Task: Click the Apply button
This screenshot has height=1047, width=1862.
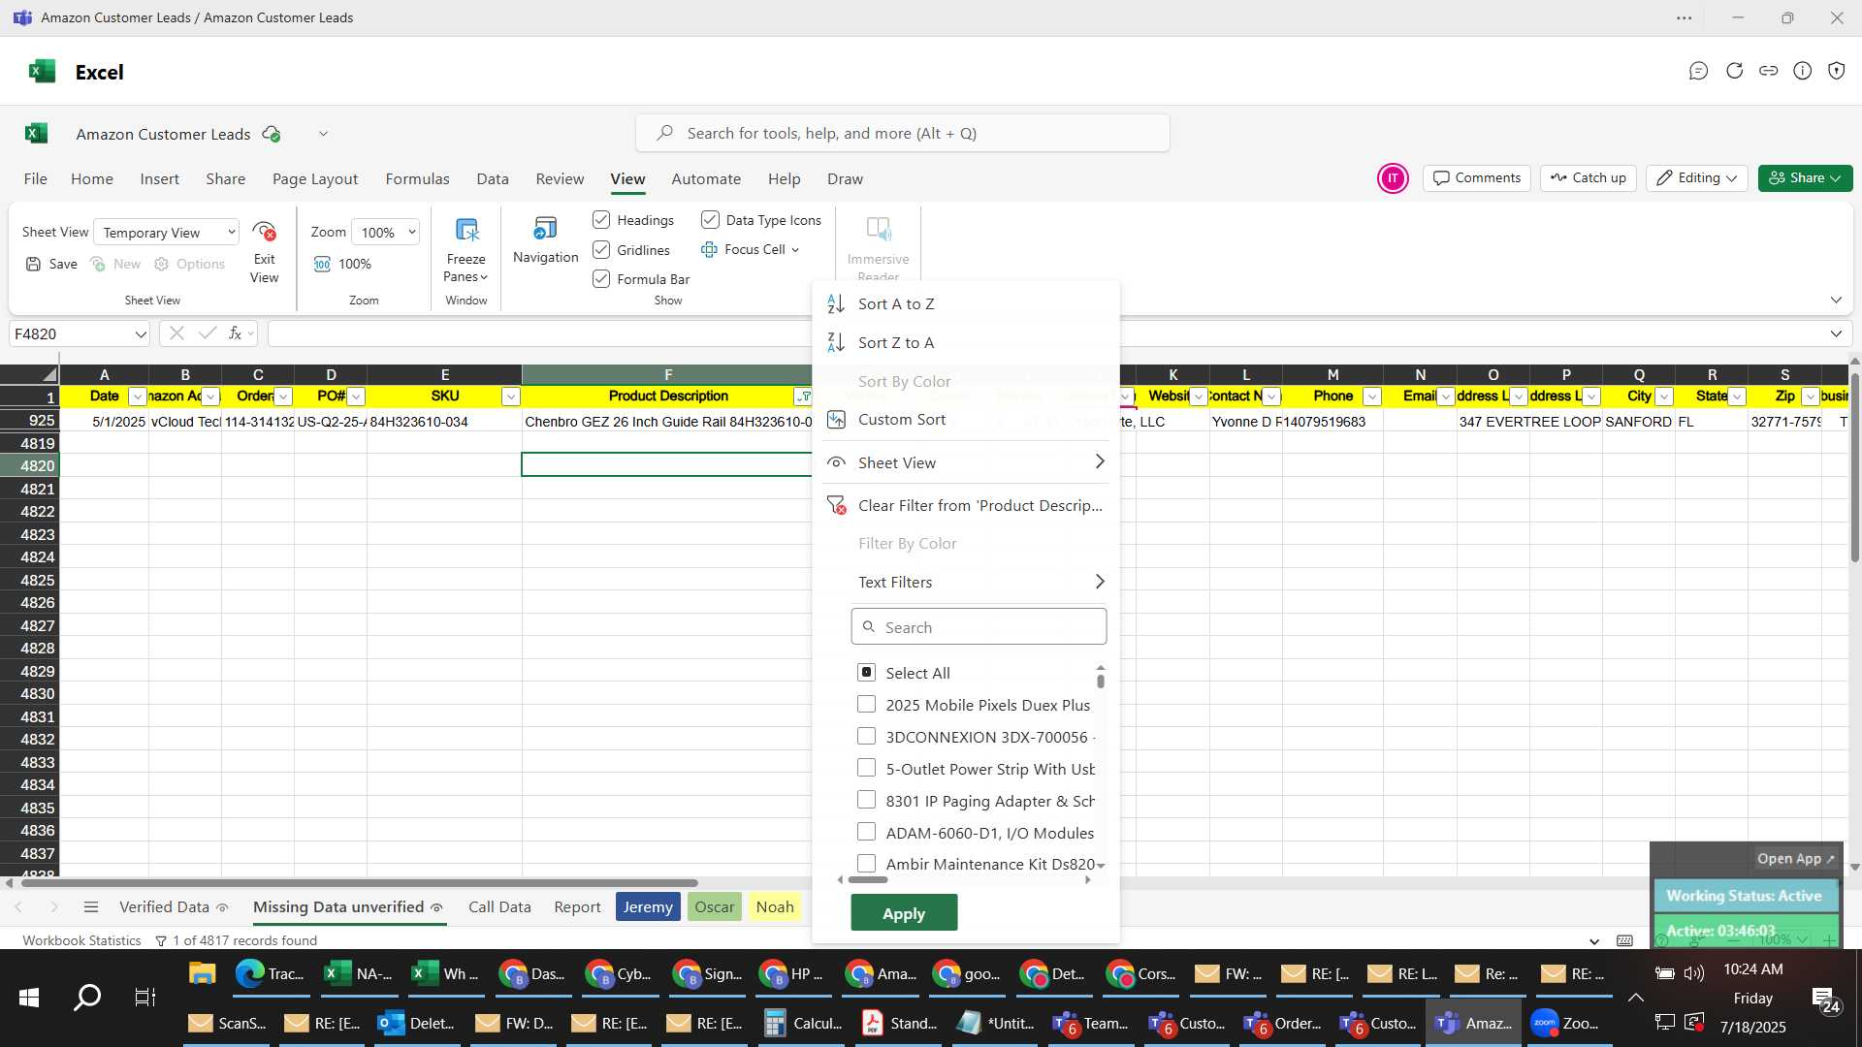Action: (904, 912)
